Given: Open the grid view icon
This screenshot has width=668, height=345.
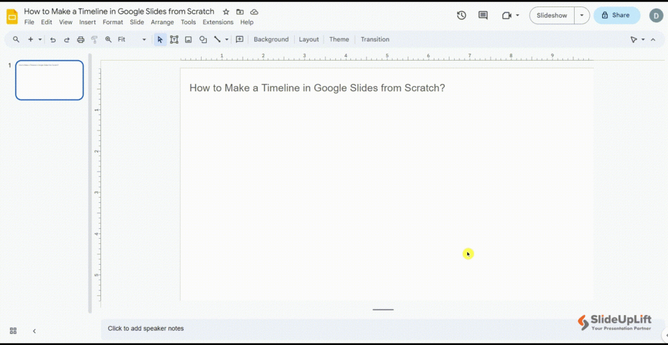Looking at the screenshot, I should pyautogui.click(x=13, y=331).
